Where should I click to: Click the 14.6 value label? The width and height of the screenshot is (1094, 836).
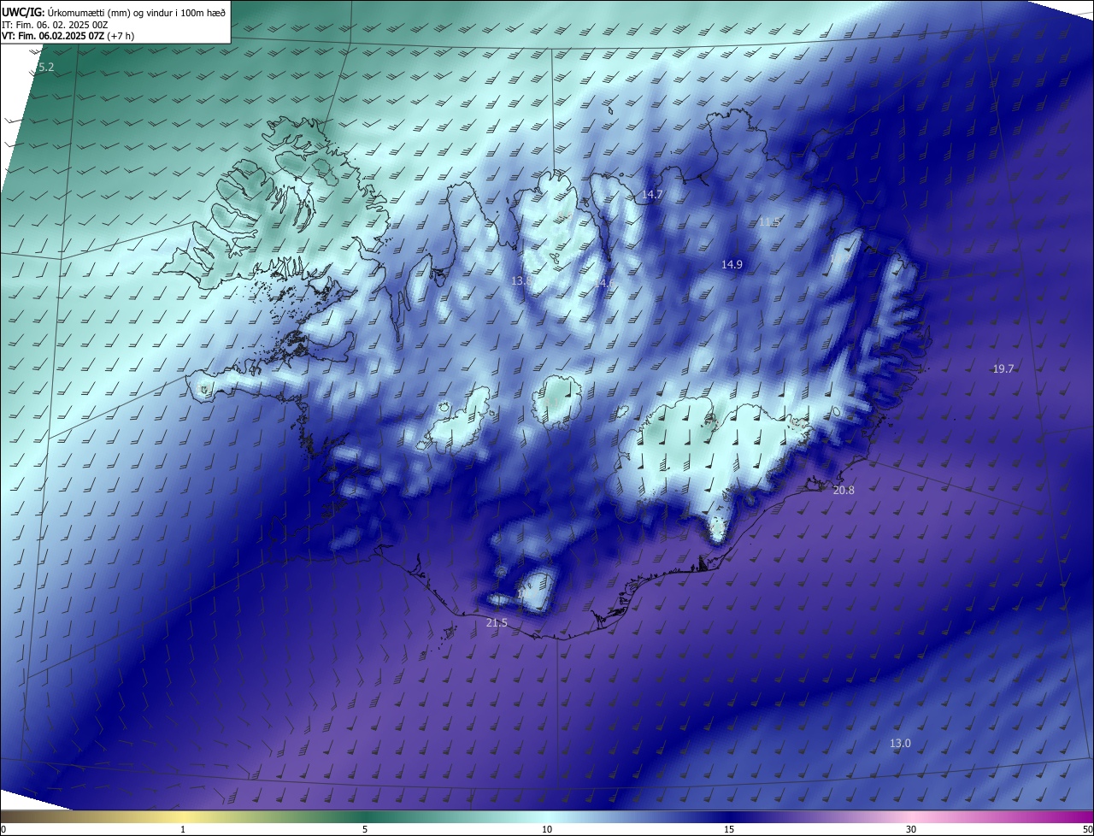click(604, 282)
